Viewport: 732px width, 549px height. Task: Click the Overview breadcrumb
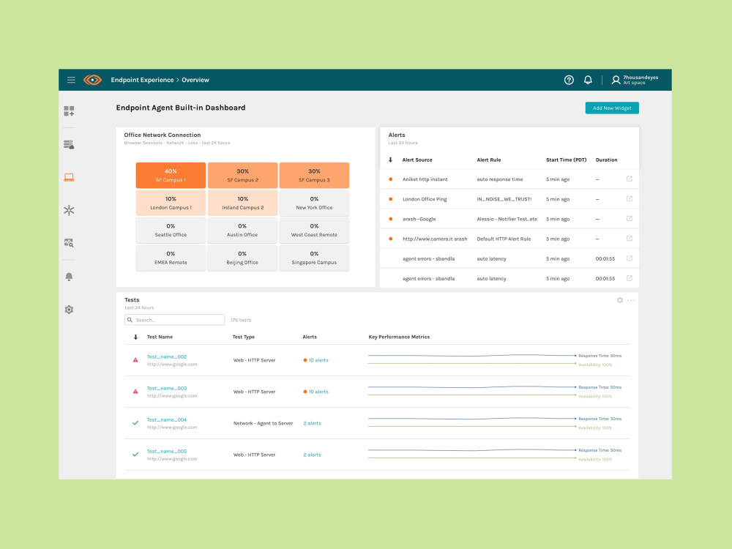coord(195,80)
